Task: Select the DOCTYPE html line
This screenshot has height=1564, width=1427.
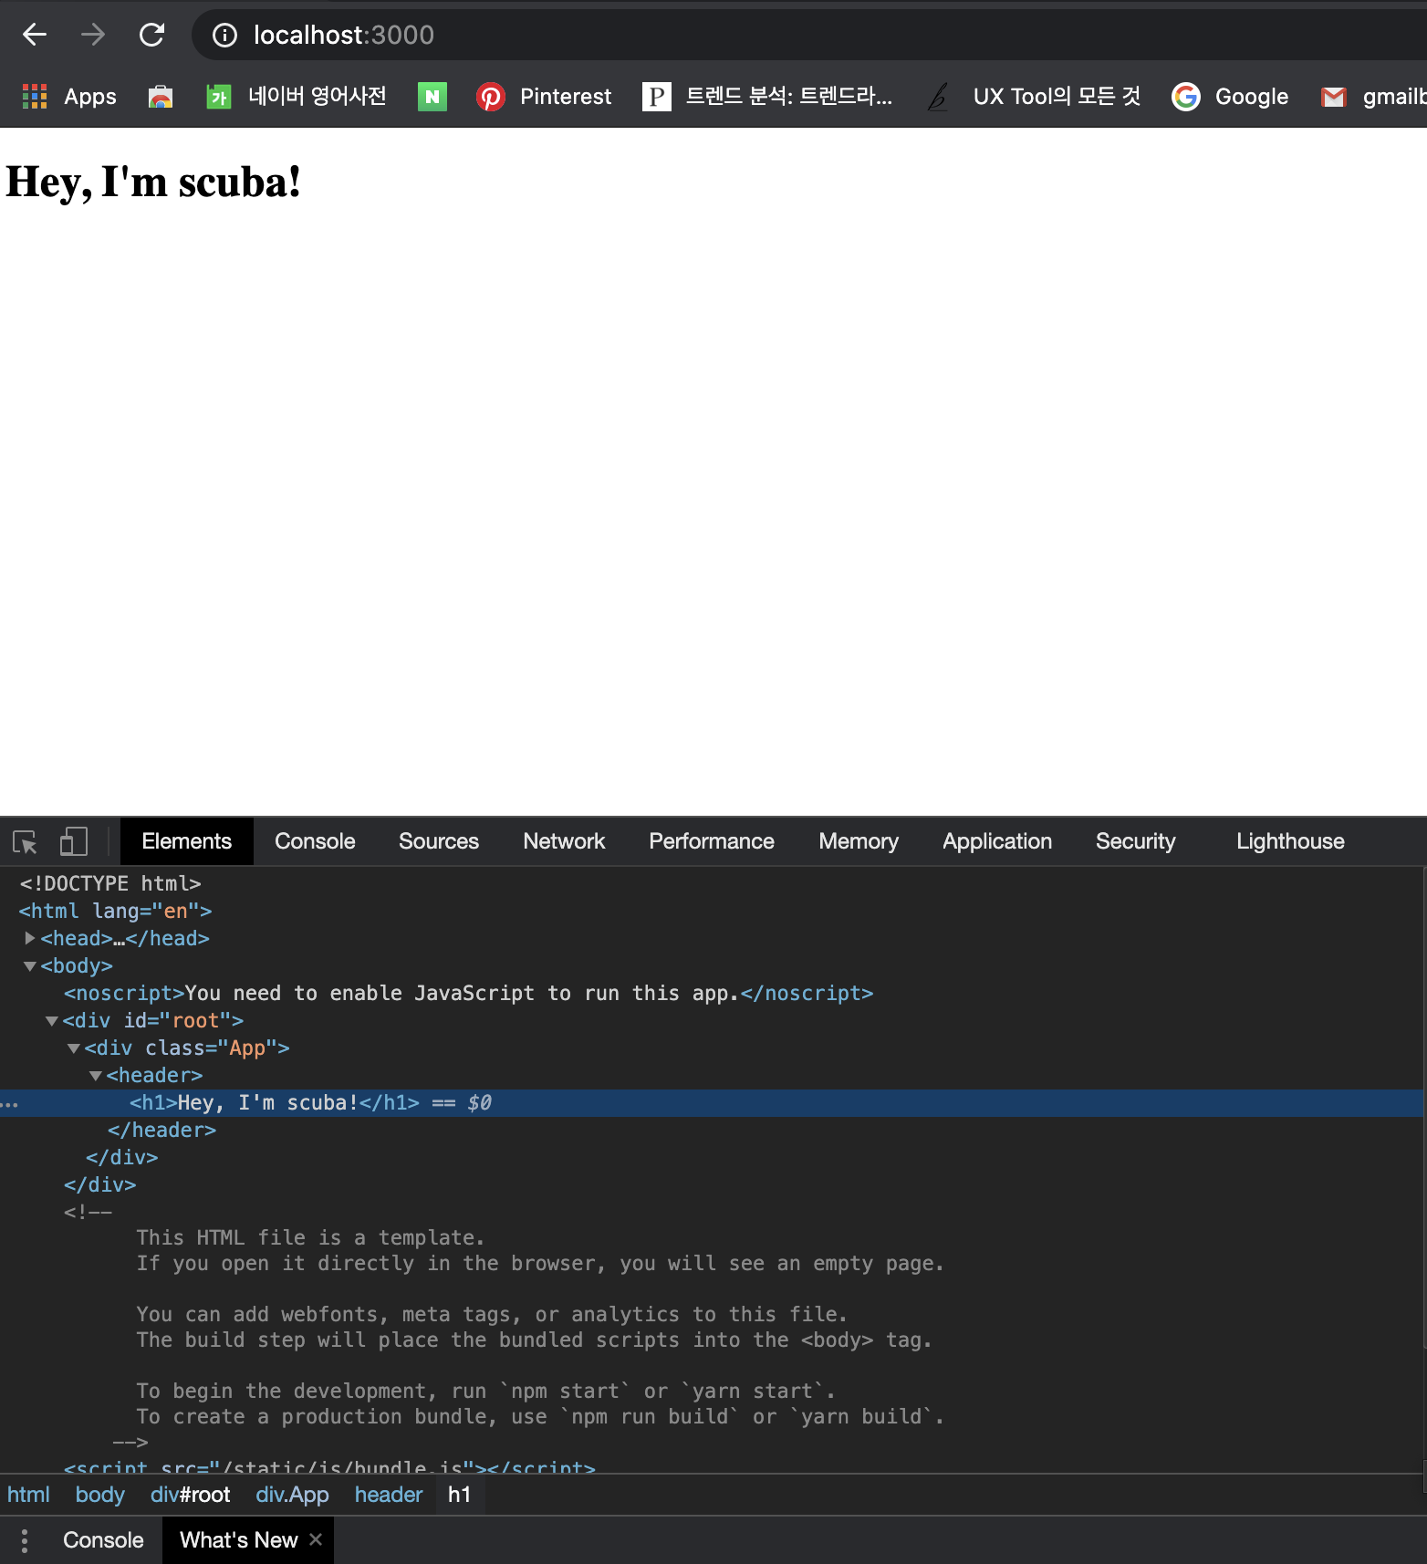Action: [x=110, y=883]
